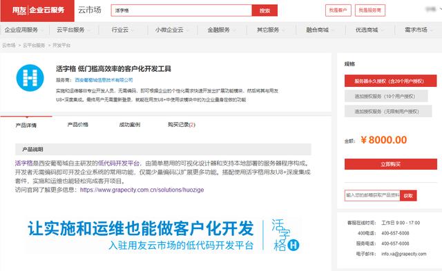
Task: Click the red 搜索 button
Action: [x=265, y=10]
